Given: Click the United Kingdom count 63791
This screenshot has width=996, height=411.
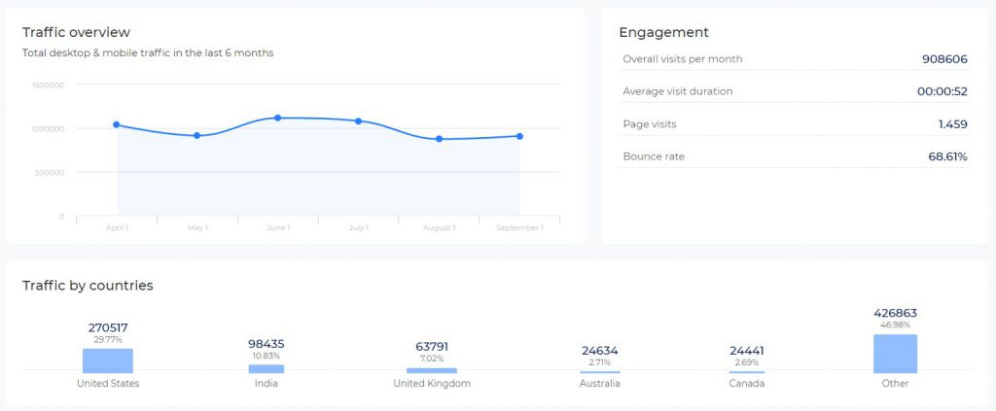Looking at the screenshot, I should pos(432,347).
